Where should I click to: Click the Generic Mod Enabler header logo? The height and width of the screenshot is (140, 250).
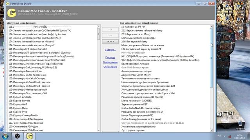12,13
